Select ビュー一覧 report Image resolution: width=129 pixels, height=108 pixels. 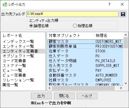[x=23, y=70]
